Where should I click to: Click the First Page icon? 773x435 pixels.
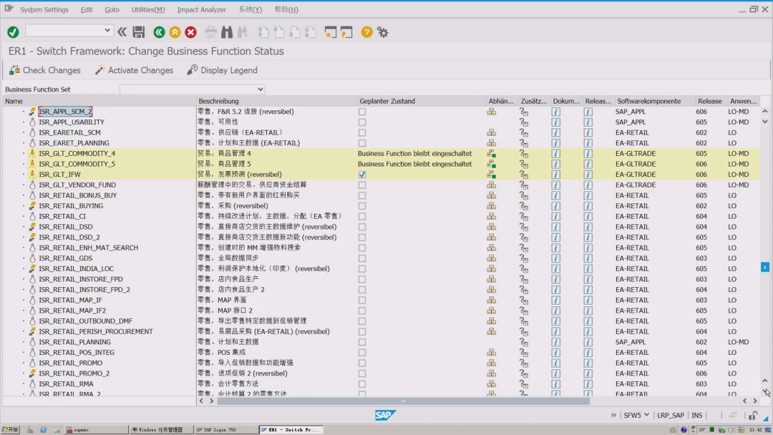pyautogui.click(x=263, y=32)
